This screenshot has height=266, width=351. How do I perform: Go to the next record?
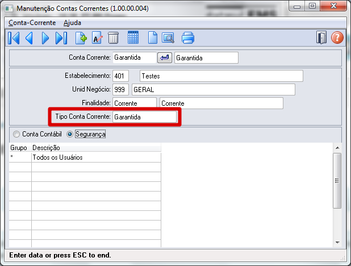pos(45,38)
